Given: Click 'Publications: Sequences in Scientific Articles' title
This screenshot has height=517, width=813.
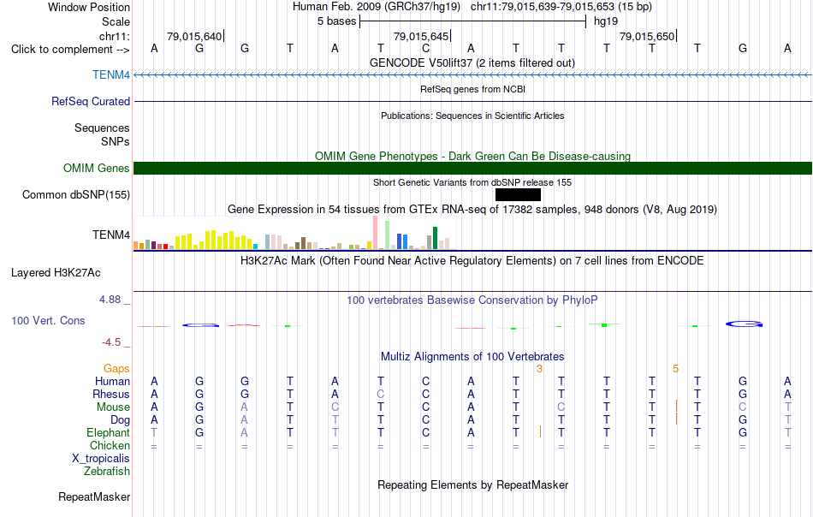Looking at the screenshot, I should point(472,116).
